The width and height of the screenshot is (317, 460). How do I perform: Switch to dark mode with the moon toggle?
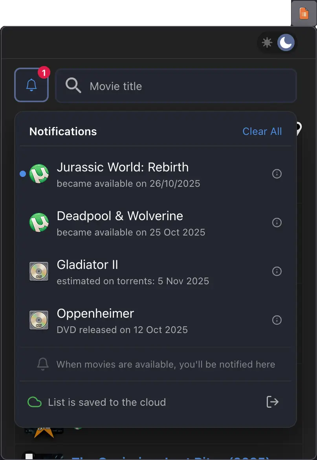[x=286, y=42]
